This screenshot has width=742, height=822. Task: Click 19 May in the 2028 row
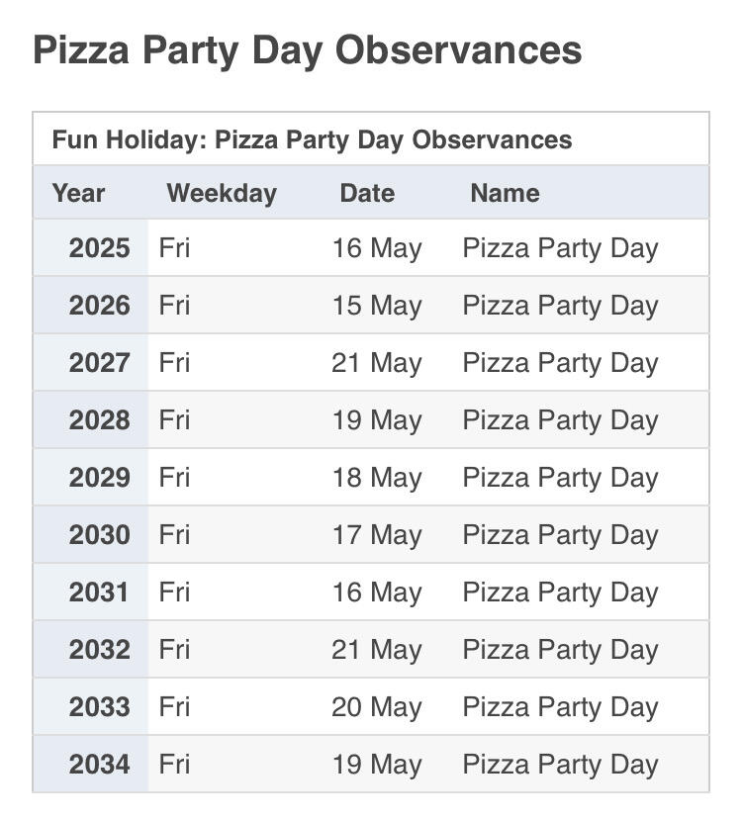(377, 420)
